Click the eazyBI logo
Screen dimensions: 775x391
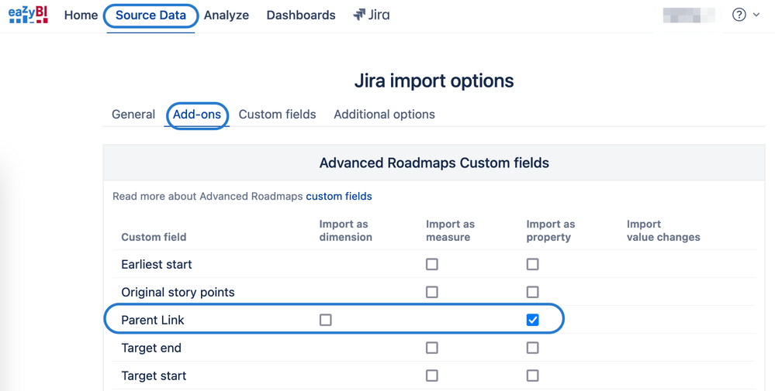pyautogui.click(x=28, y=15)
